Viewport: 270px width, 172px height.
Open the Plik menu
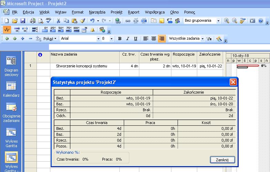coord(15,12)
